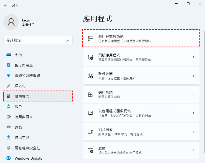Click the shield icon for 隱私權與安全性
205x163 pixels.
point(9,148)
